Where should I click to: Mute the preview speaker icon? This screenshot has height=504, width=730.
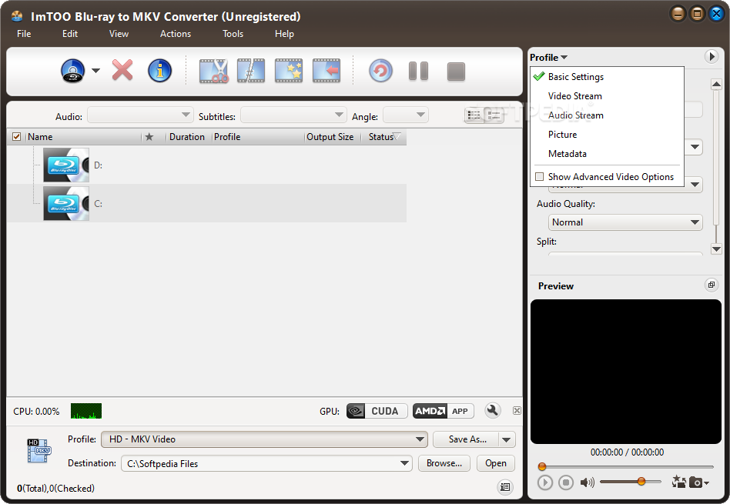[587, 482]
